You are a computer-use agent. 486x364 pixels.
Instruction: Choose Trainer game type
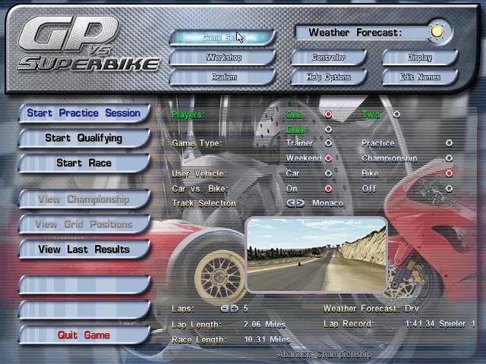click(328, 143)
